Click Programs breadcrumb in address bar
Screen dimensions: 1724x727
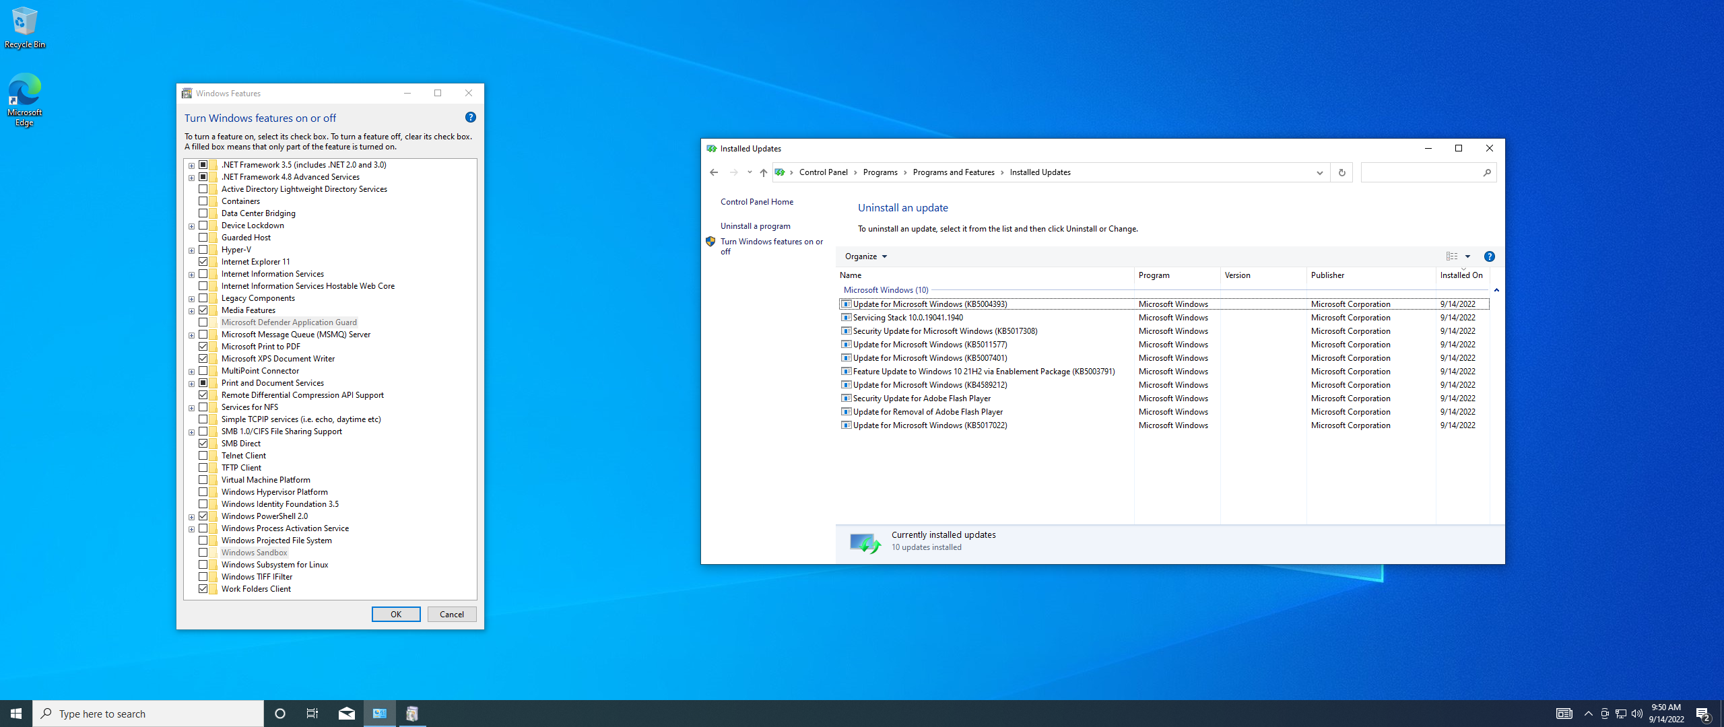pyautogui.click(x=880, y=172)
